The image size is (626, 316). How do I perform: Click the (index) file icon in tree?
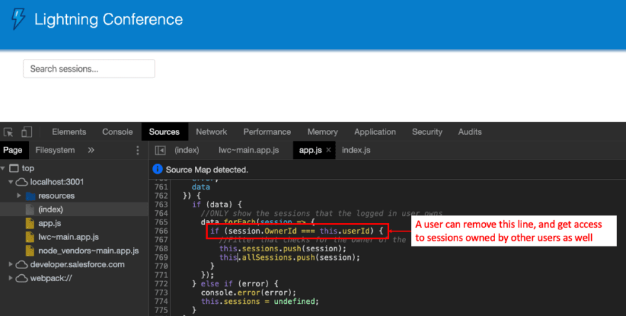coord(30,209)
